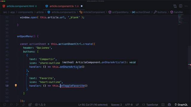Open the editor More Actions ellipsis menu
191x107 pixels.
click(x=186, y=6)
